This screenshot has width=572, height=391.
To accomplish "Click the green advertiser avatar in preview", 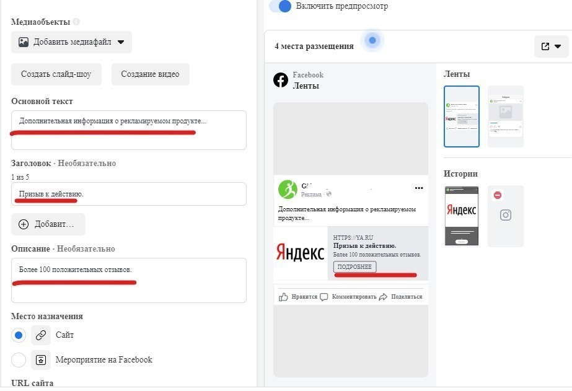I will point(288,189).
